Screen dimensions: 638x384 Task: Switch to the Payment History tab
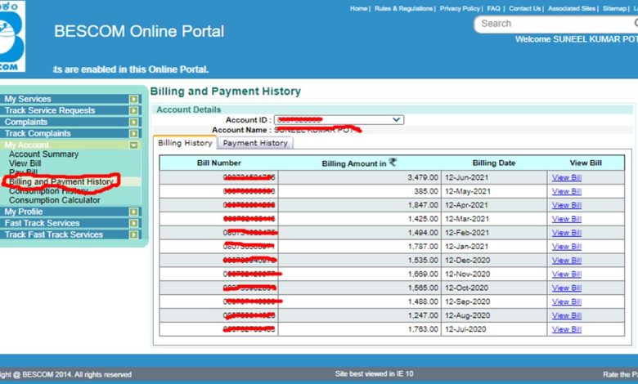pos(255,143)
